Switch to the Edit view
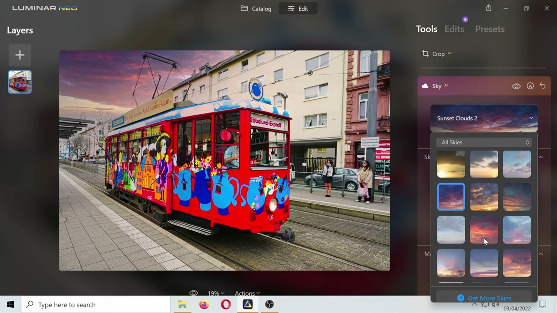This screenshot has width=557, height=313. pyautogui.click(x=298, y=8)
